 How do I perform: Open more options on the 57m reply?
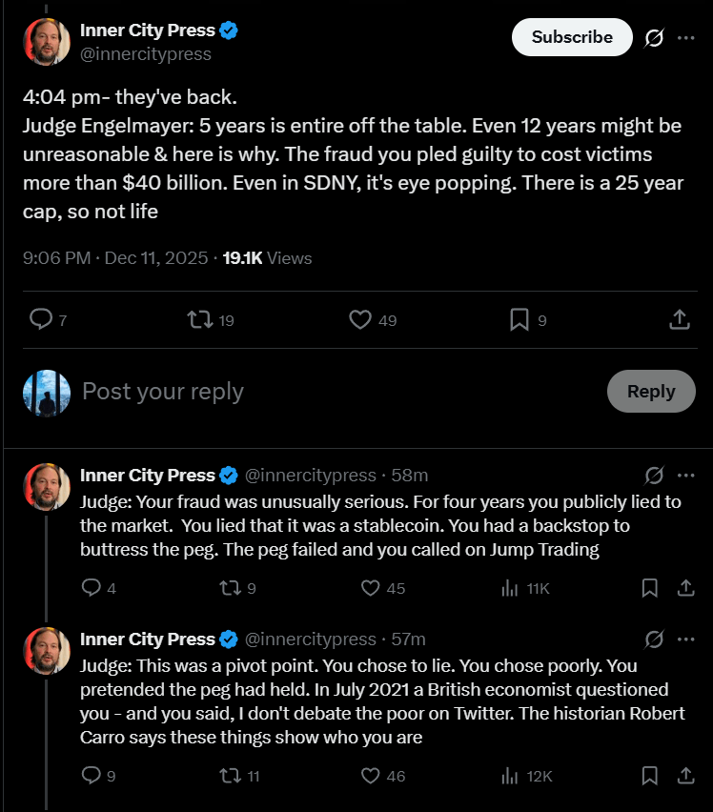click(x=685, y=639)
